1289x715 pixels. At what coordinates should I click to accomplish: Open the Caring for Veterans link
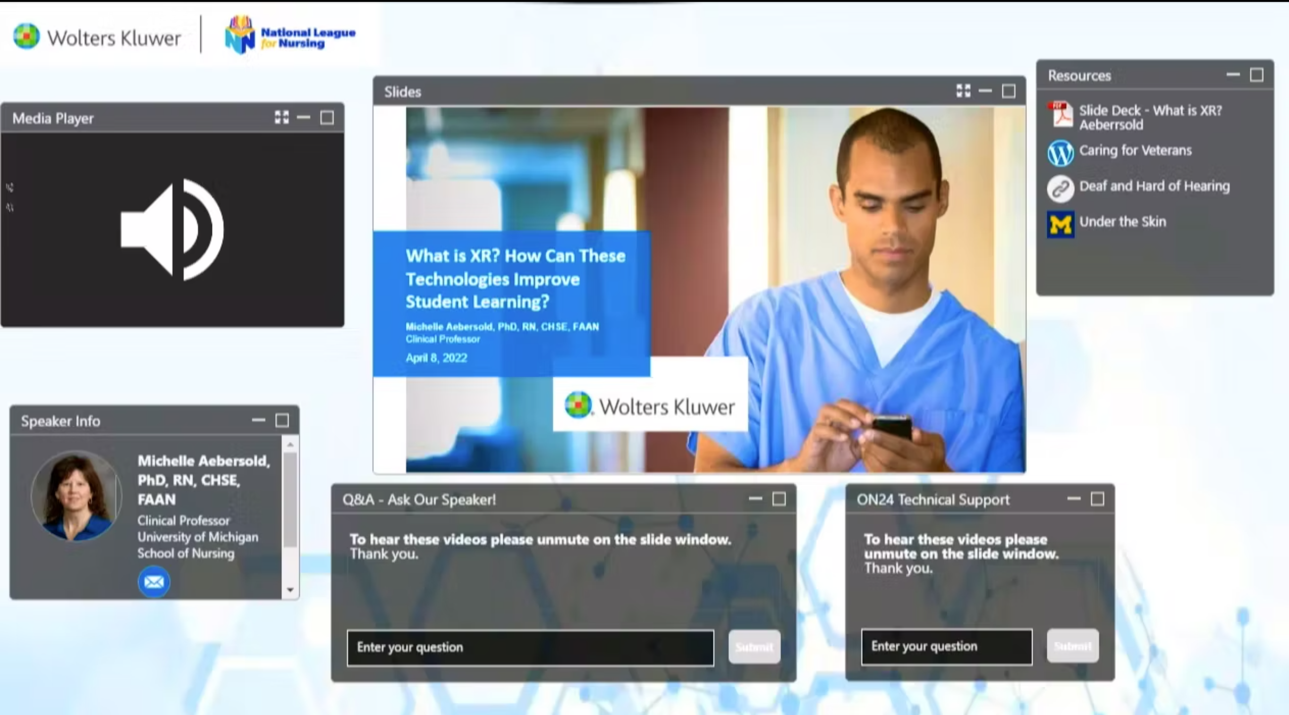(x=1135, y=150)
